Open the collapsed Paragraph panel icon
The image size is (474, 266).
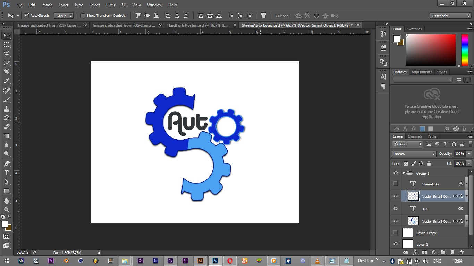point(383,86)
